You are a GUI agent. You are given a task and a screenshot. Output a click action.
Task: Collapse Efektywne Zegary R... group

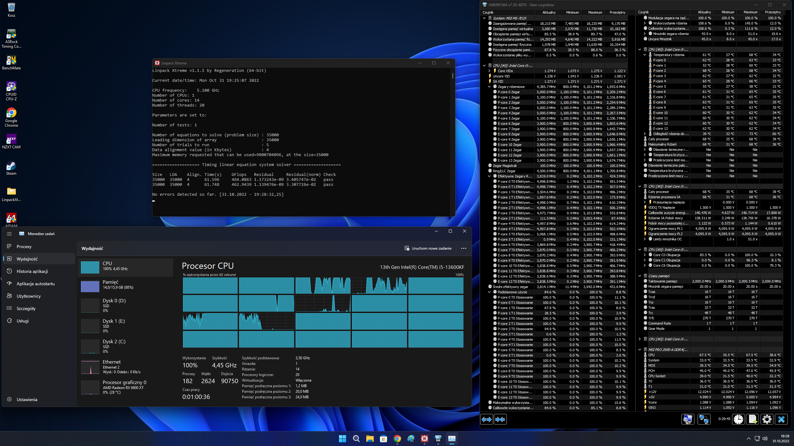(489, 176)
